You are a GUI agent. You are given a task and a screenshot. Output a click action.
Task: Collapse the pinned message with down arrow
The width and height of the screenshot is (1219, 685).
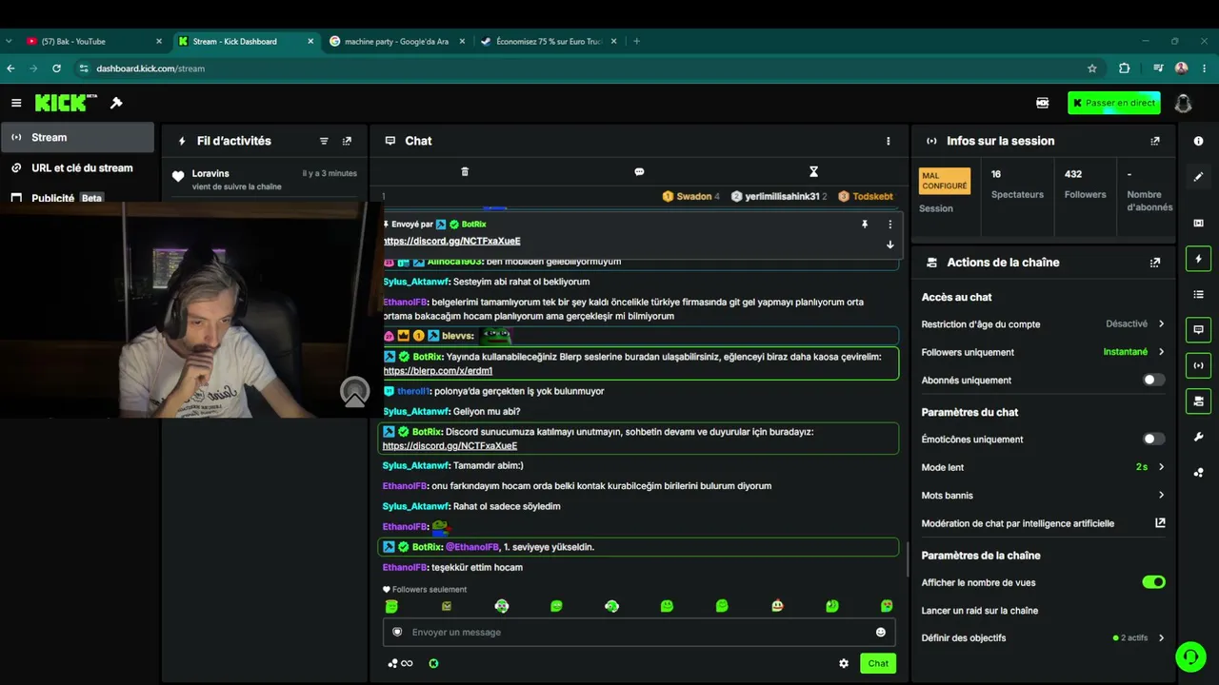click(889, 245)
